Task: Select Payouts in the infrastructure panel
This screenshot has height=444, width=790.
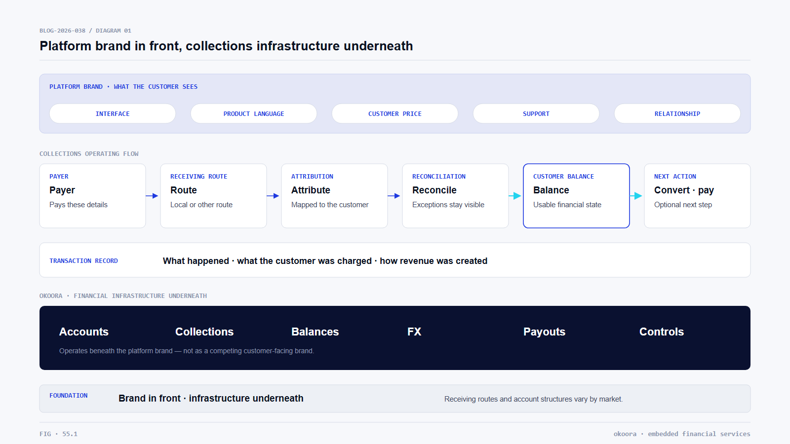Action: (544, 332)
